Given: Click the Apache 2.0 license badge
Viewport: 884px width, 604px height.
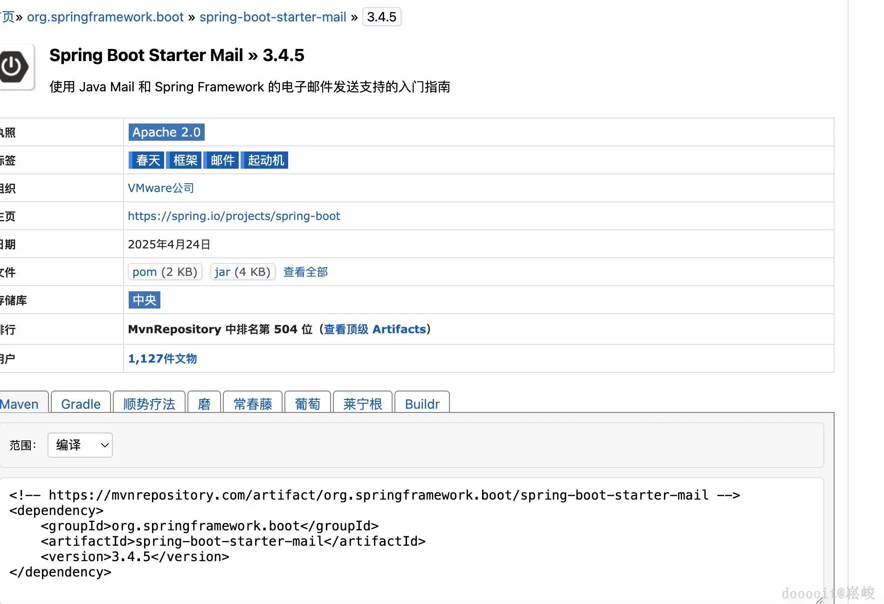Looking at the screenshot, I should pos(166,132).
